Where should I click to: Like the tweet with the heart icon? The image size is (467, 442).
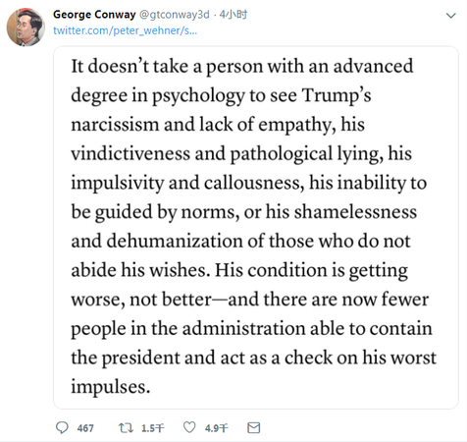click(x=189, y=427)
